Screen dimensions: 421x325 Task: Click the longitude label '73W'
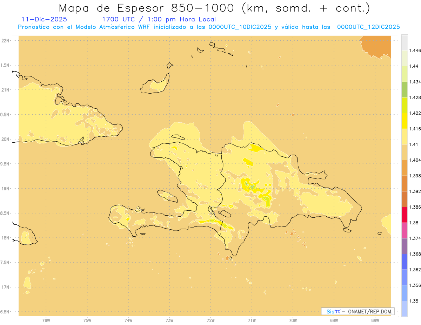(x=169, y=320)
